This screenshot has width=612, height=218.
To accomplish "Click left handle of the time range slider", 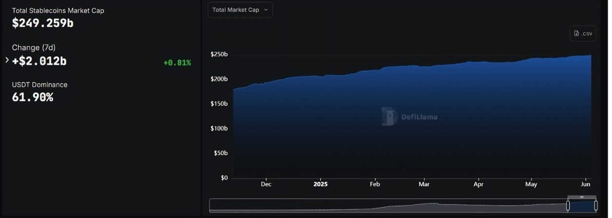I will (568, 205).
